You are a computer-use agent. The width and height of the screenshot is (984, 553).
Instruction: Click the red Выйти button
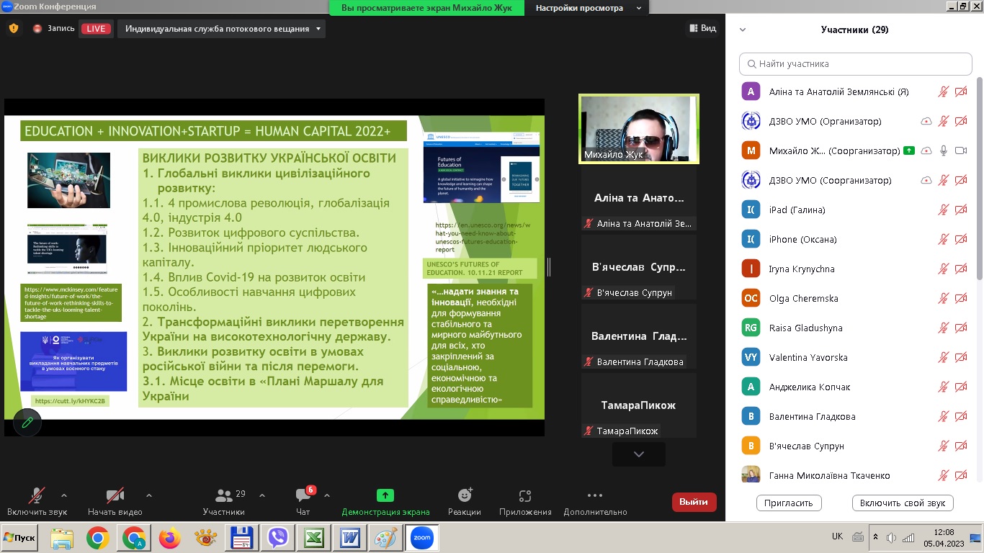point(694,502)
